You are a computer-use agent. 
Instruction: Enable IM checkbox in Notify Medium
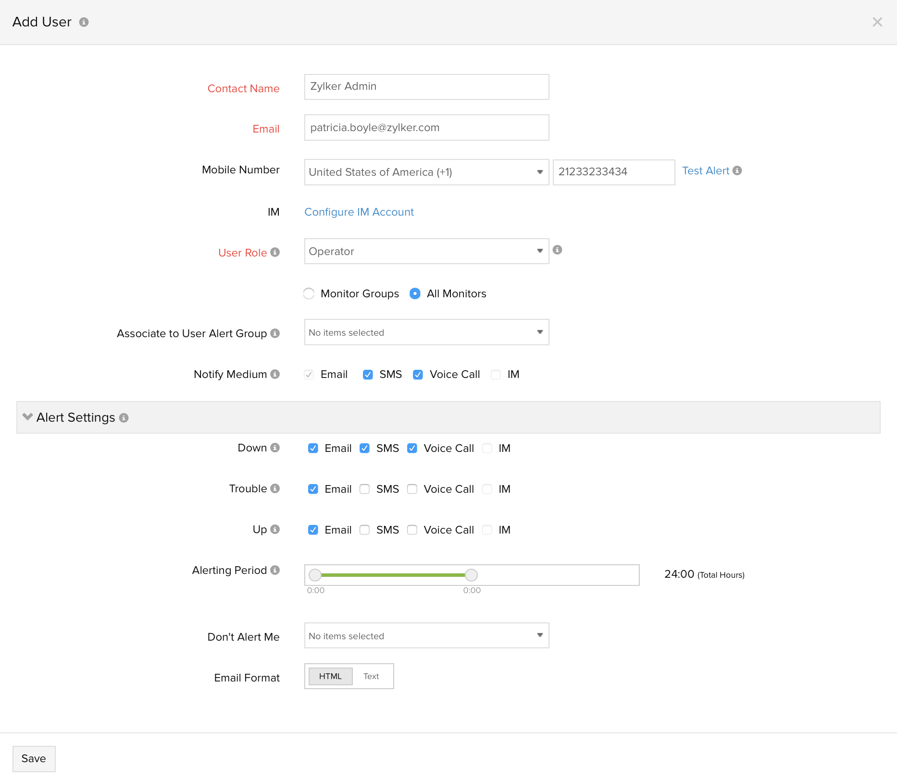tap(496, 375)
